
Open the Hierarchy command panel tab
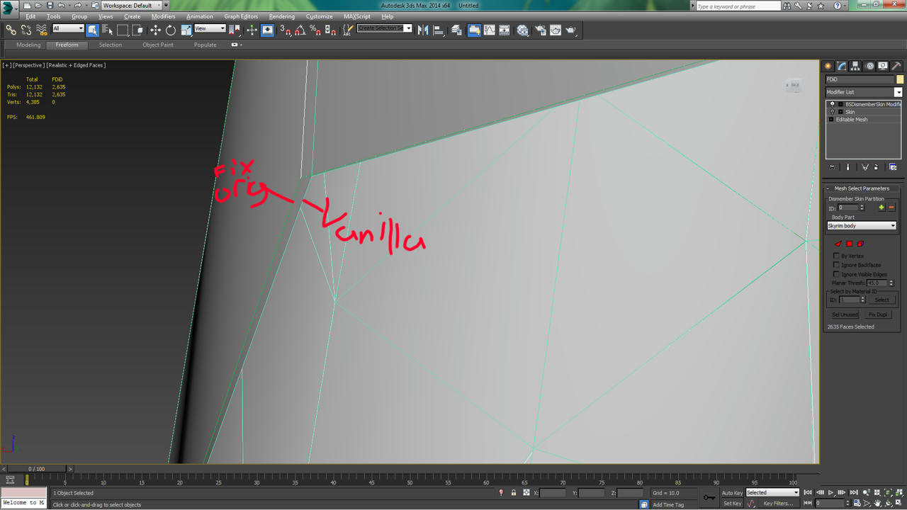click(x=855, y=66)
